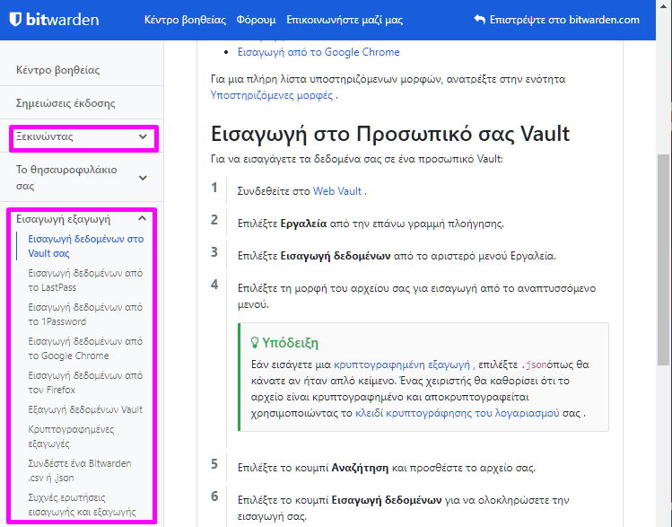Click bold Εισαγωγή δεδομένων in step 3
Image resolution: width=672 pixels, height=527 pixels.
pos(336,256)
